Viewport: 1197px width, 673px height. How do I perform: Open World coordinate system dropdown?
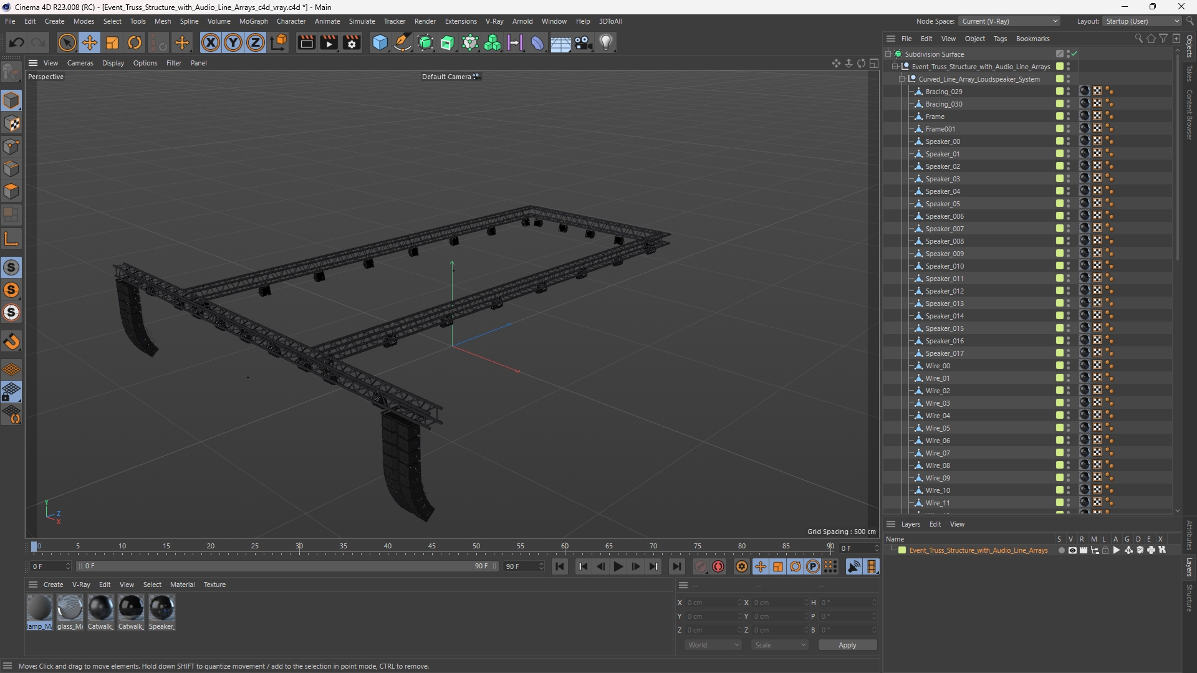coord(713,645)
